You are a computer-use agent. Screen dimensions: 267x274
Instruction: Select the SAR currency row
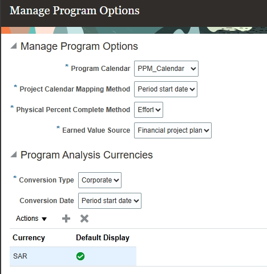point(73,256)
